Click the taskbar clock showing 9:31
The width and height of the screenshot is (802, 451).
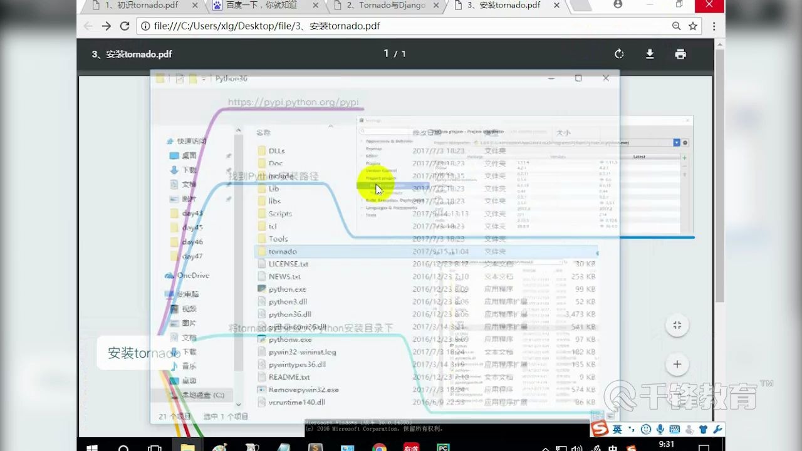click(667, 445)
